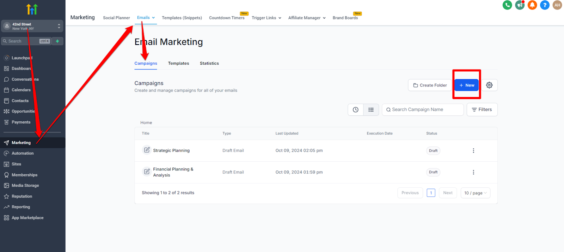Open Automation in the sidebar
Image resolution: width=564 pixels, height=252 pixels.
pyautogui.click(x=23, y=153)
